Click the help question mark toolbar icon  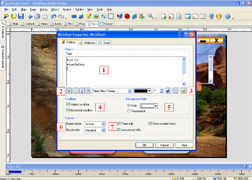pyautogui.click(x=228, y=16)
